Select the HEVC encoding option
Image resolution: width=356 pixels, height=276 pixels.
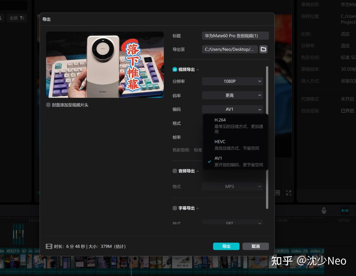pos(236,145)
